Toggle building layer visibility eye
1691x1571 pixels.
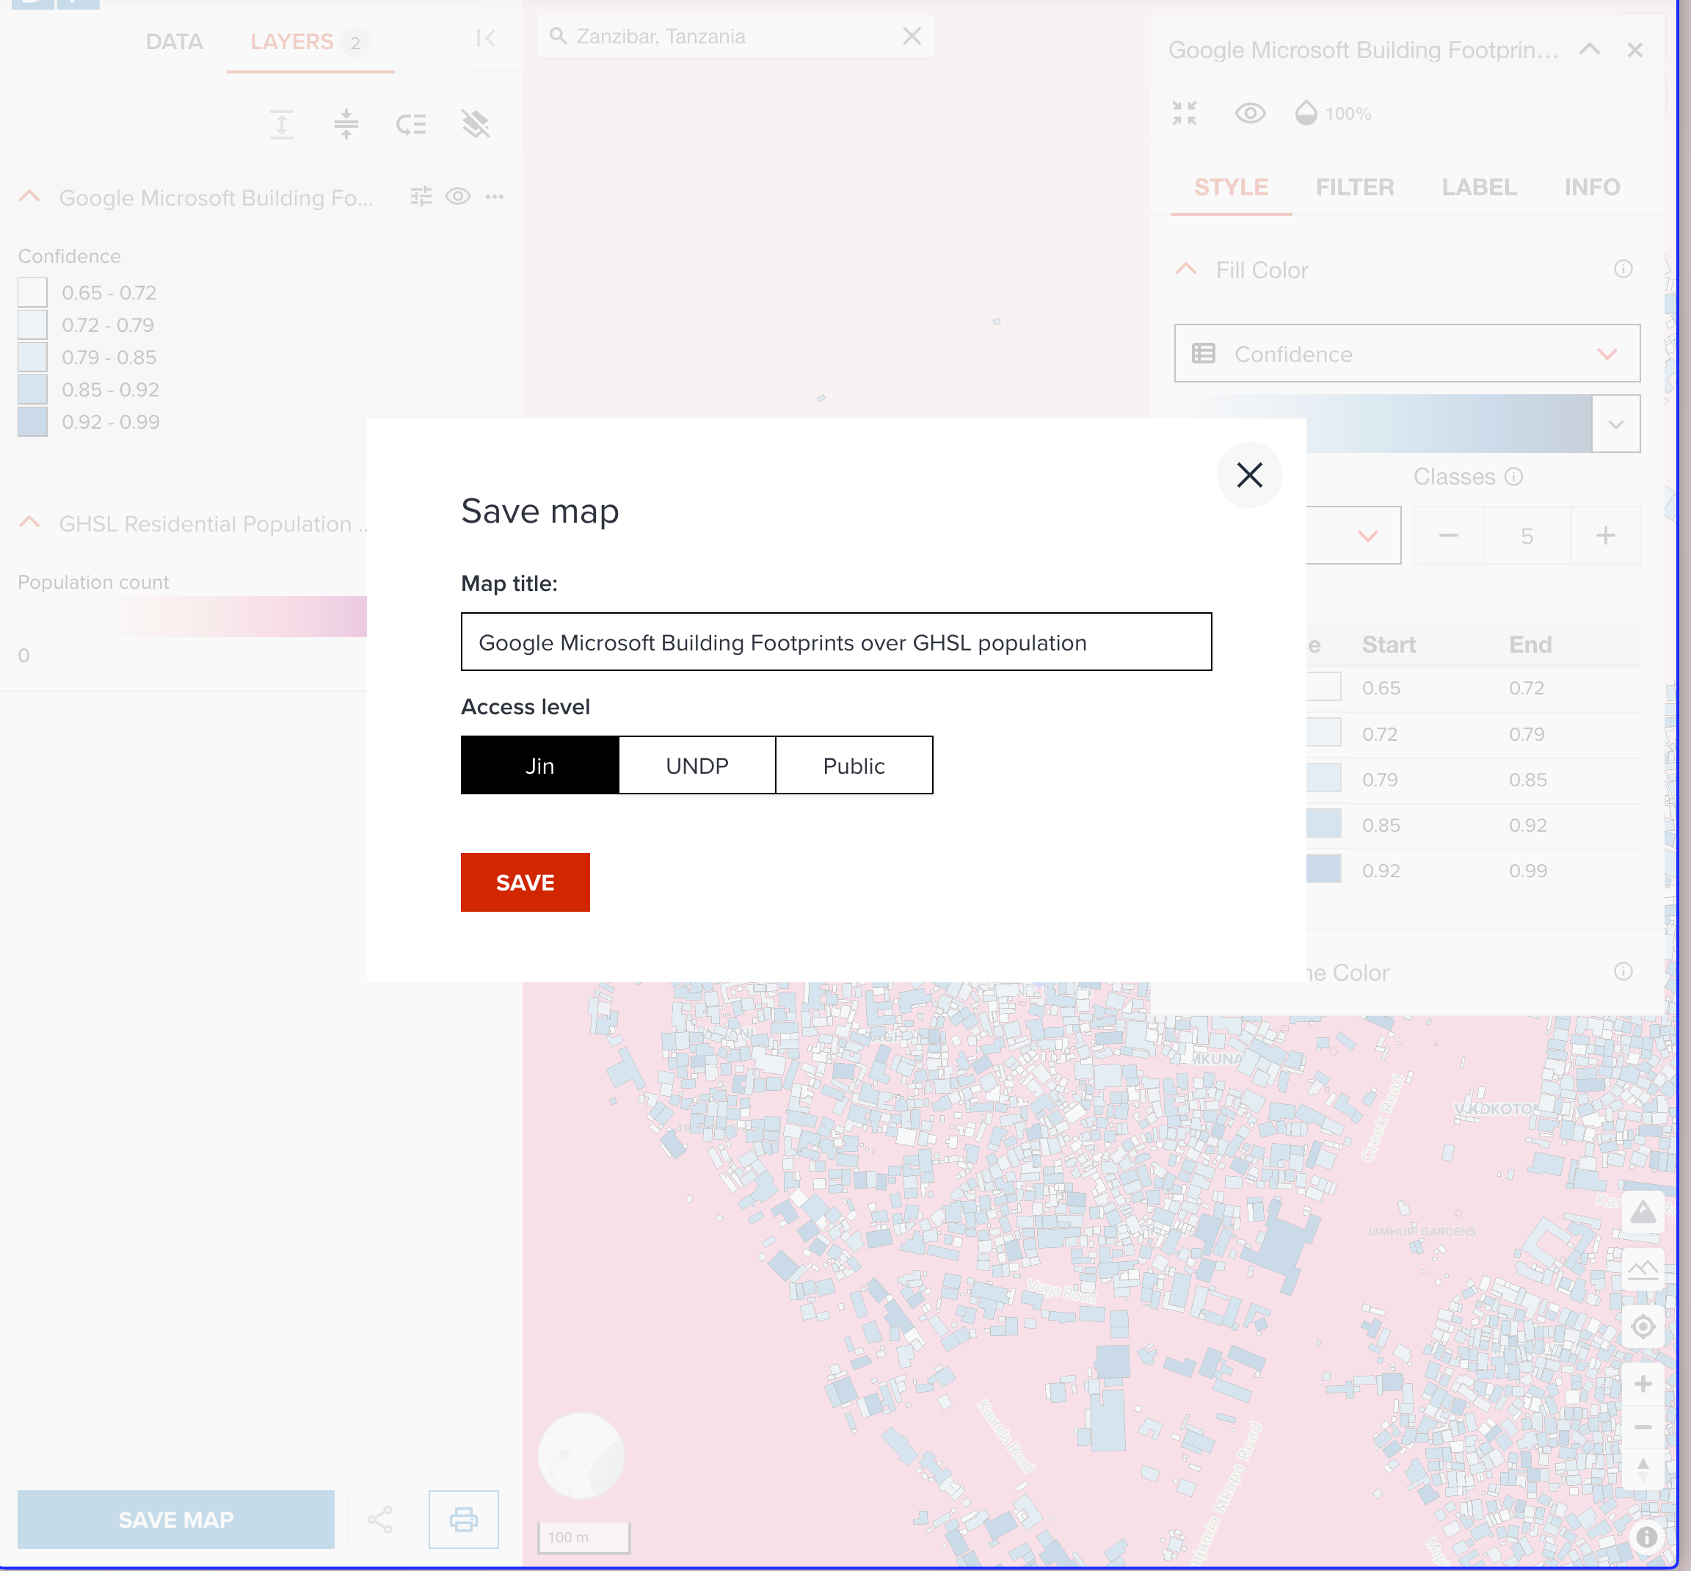pos(458,197)
